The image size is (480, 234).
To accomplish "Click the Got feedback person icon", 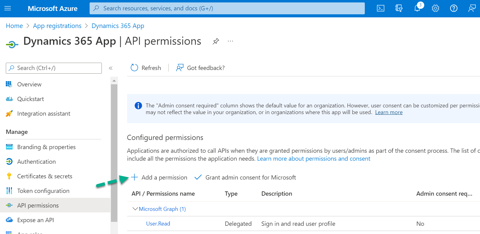I will pyautogui.click(x=180, y=68).
